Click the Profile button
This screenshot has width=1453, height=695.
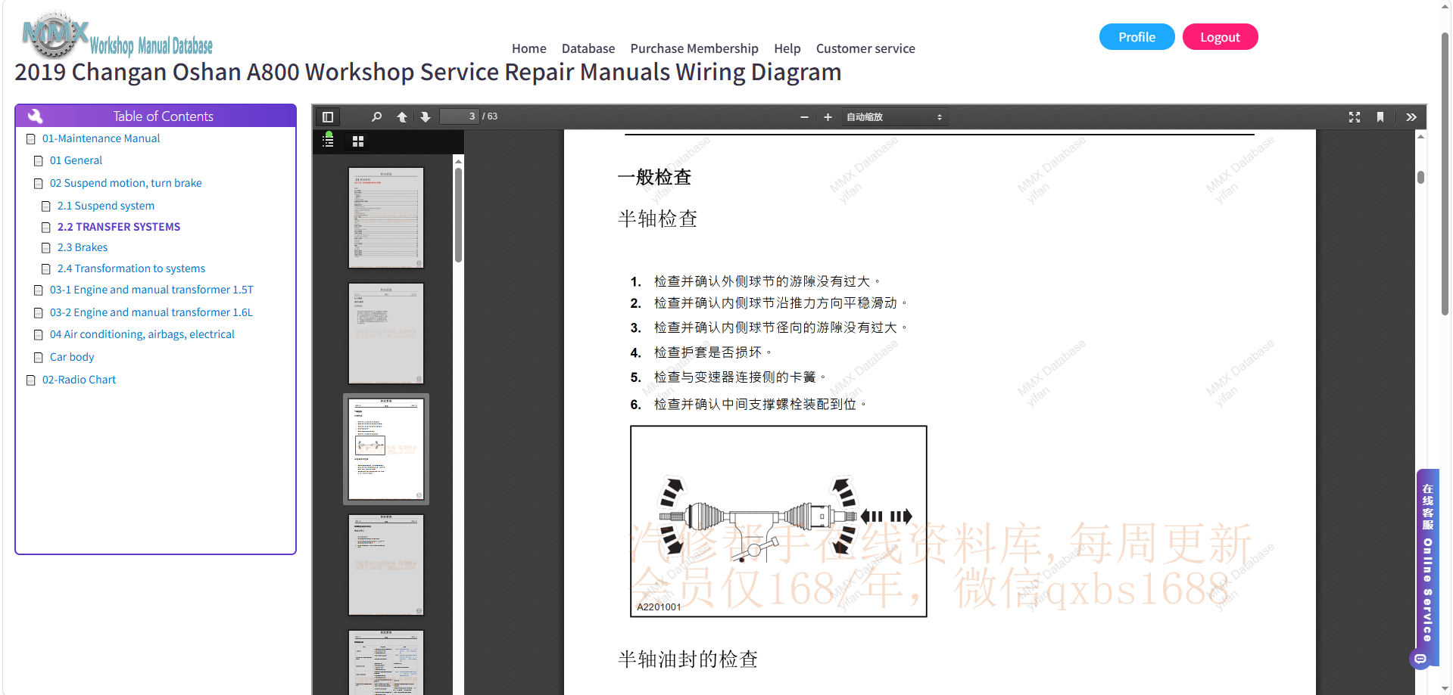(1137, 37)
